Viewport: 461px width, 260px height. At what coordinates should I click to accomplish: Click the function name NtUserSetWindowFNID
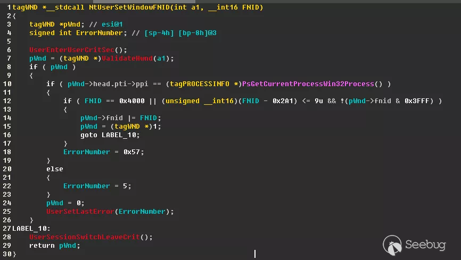[129, 7]
